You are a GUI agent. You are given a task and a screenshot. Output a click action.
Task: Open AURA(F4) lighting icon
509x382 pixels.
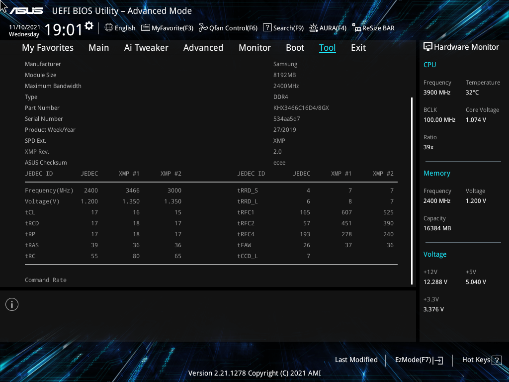click(314, 28)
